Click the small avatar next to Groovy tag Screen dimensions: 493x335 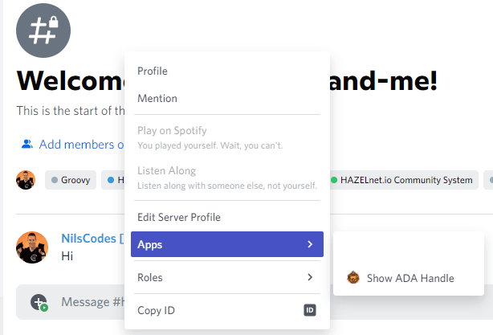click(x=26, y=180)
